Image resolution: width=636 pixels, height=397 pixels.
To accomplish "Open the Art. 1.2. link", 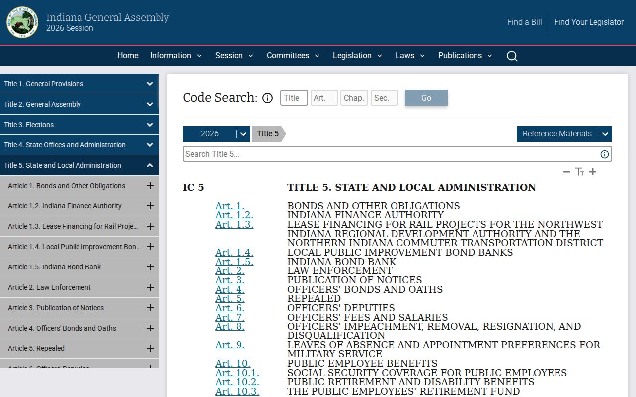I will pyautogui.click(x=234, y=215).
